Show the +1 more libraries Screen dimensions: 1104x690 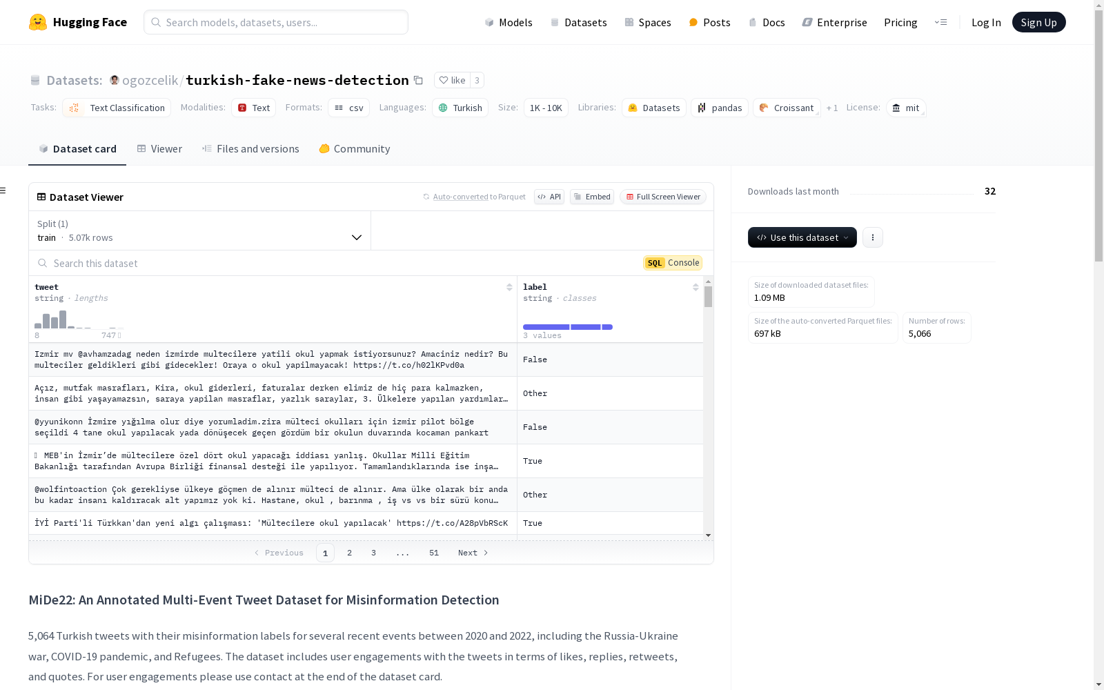(832, 108)
